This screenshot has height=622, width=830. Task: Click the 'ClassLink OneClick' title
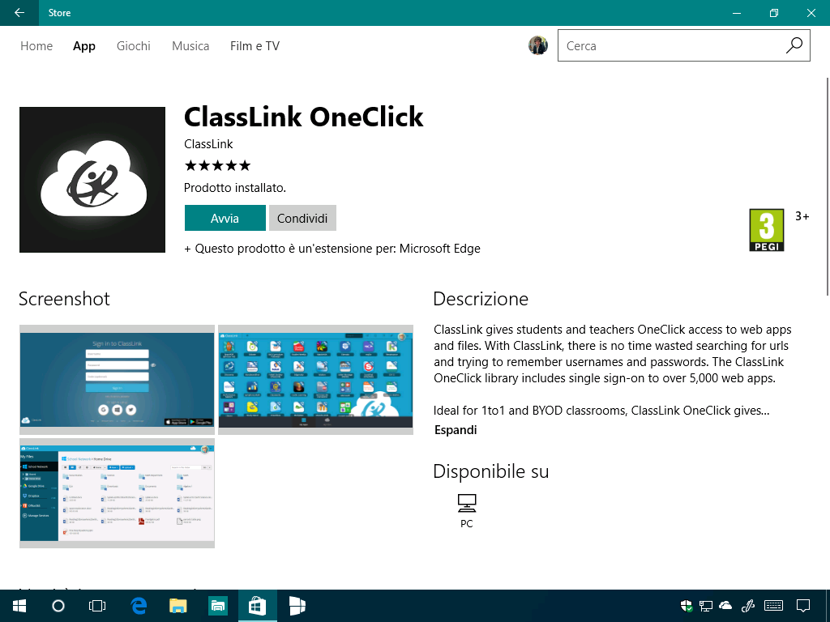pyautogui.click(x=303, y=117)
